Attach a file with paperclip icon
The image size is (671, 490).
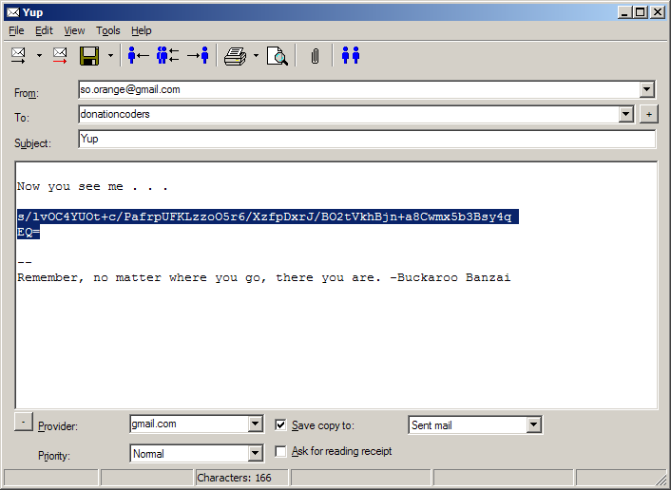point(315,56)
